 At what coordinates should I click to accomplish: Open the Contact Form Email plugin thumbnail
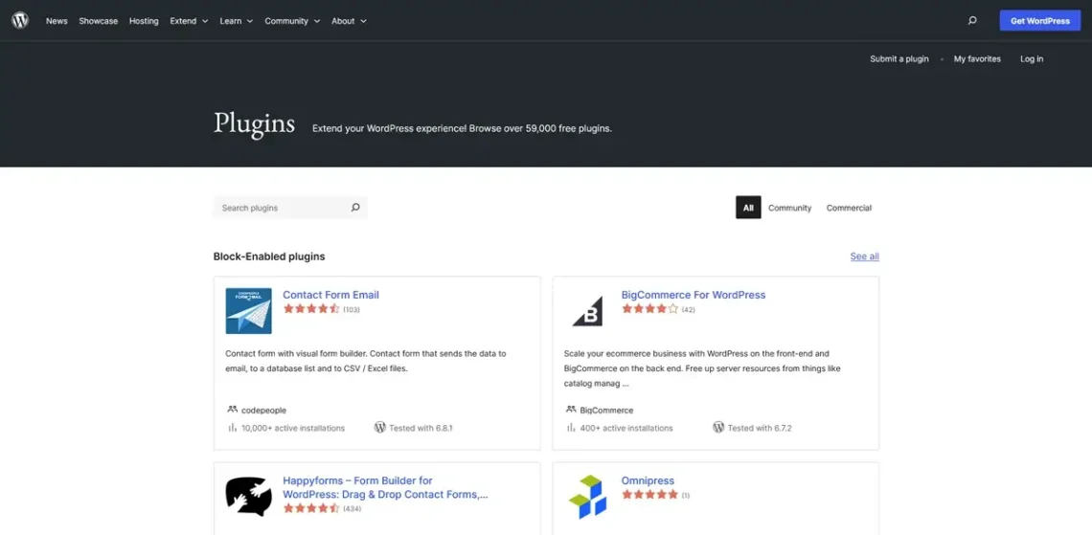tap(249, 311)
